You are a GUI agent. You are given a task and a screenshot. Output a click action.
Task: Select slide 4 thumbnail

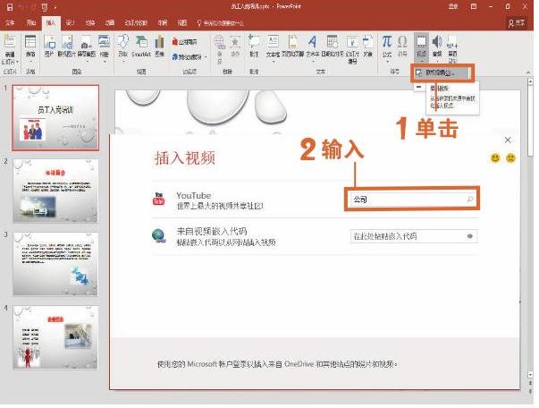(55, 337)
